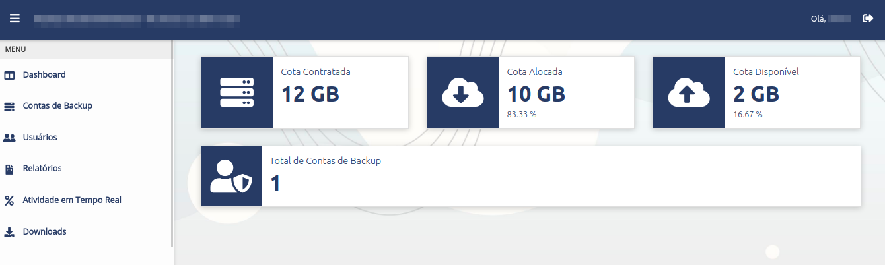The image size is (885, 265).
Task: Go to Contas de Backup
Action: pos(57,106)
